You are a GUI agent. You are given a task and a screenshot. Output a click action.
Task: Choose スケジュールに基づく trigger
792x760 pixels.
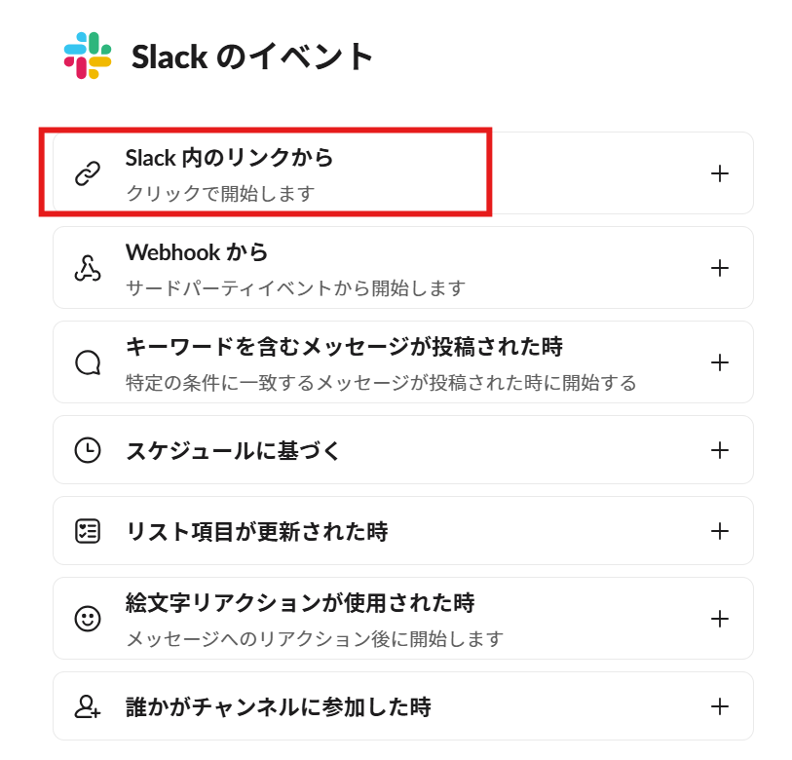point(234,450)
